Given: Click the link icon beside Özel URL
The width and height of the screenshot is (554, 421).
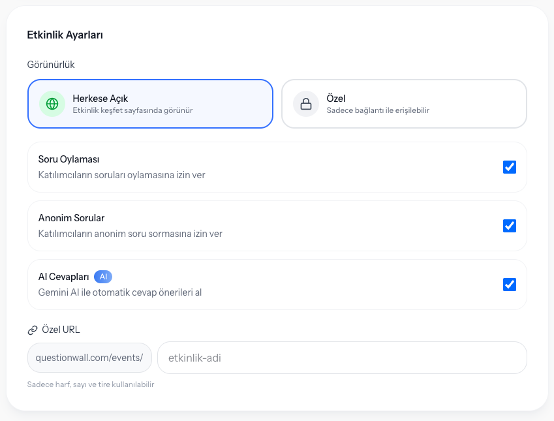Looking at the screenshot, I should click(33, 330).
